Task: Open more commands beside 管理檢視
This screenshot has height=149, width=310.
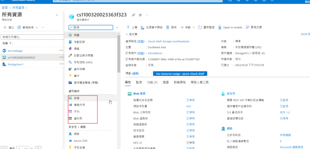Action: (x=43, y=28)
